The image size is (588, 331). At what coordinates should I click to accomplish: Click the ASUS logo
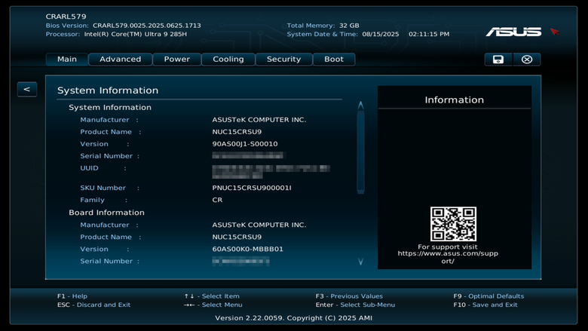pos(513,32)
